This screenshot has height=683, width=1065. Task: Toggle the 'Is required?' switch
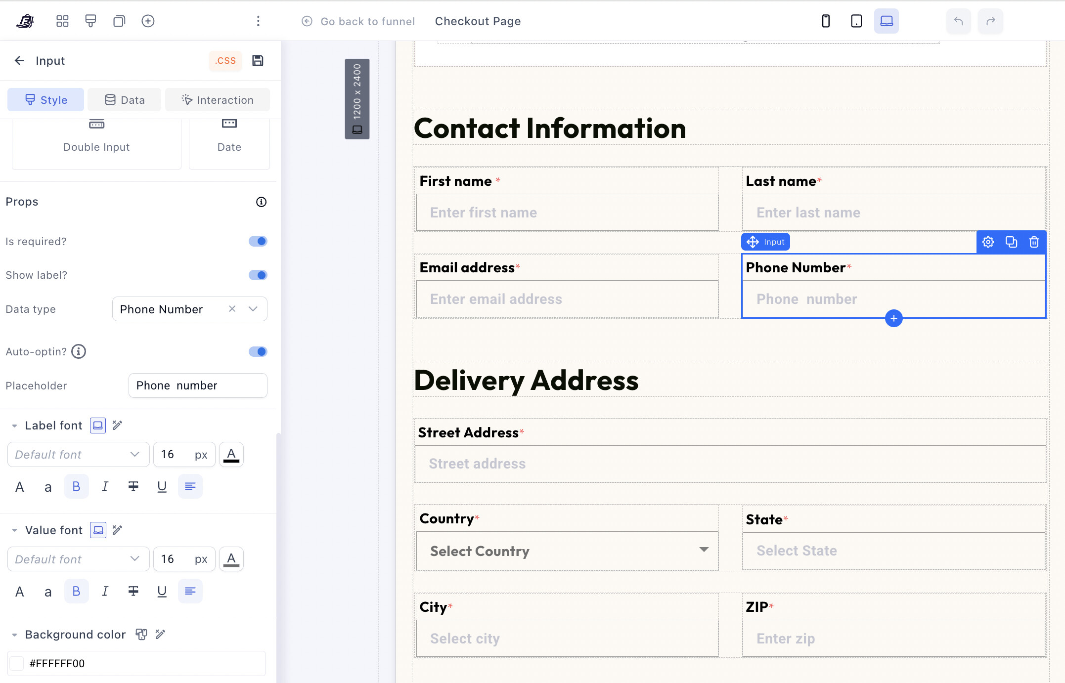(258, 241)
